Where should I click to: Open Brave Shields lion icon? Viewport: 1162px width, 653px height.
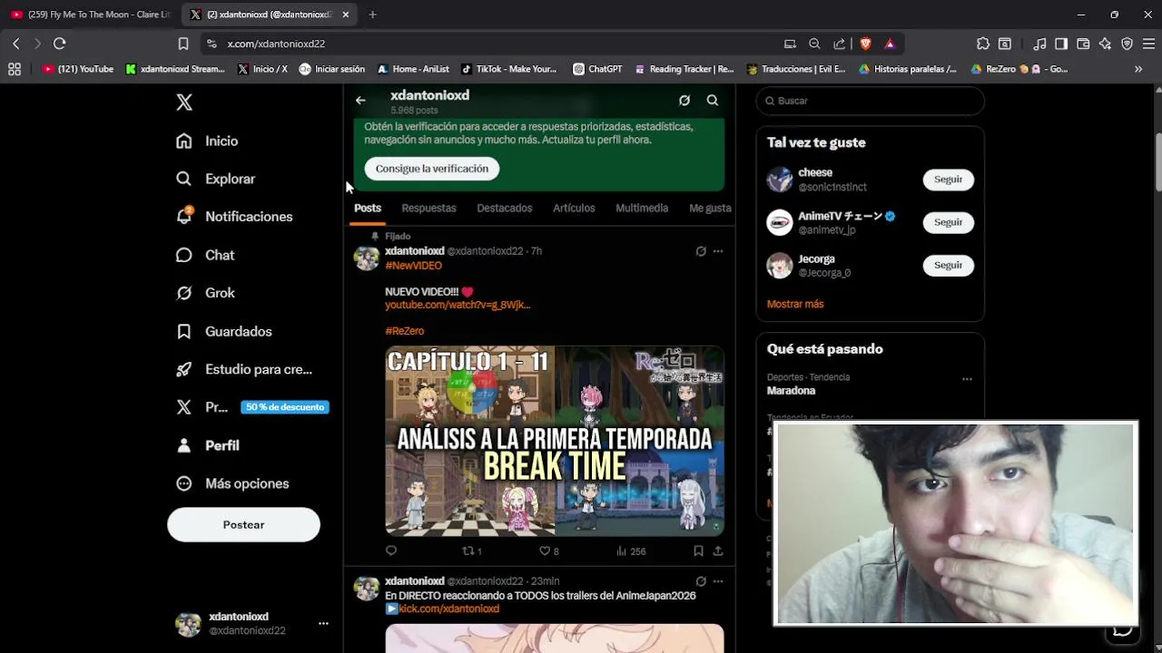(x=865, y=44)
